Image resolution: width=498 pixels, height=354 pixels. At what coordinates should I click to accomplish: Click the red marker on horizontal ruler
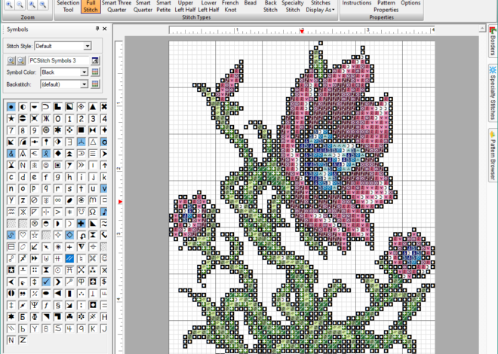[302, 31]
